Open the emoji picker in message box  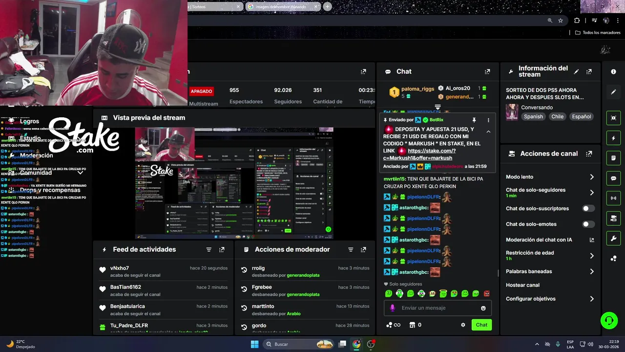point(483,308)
